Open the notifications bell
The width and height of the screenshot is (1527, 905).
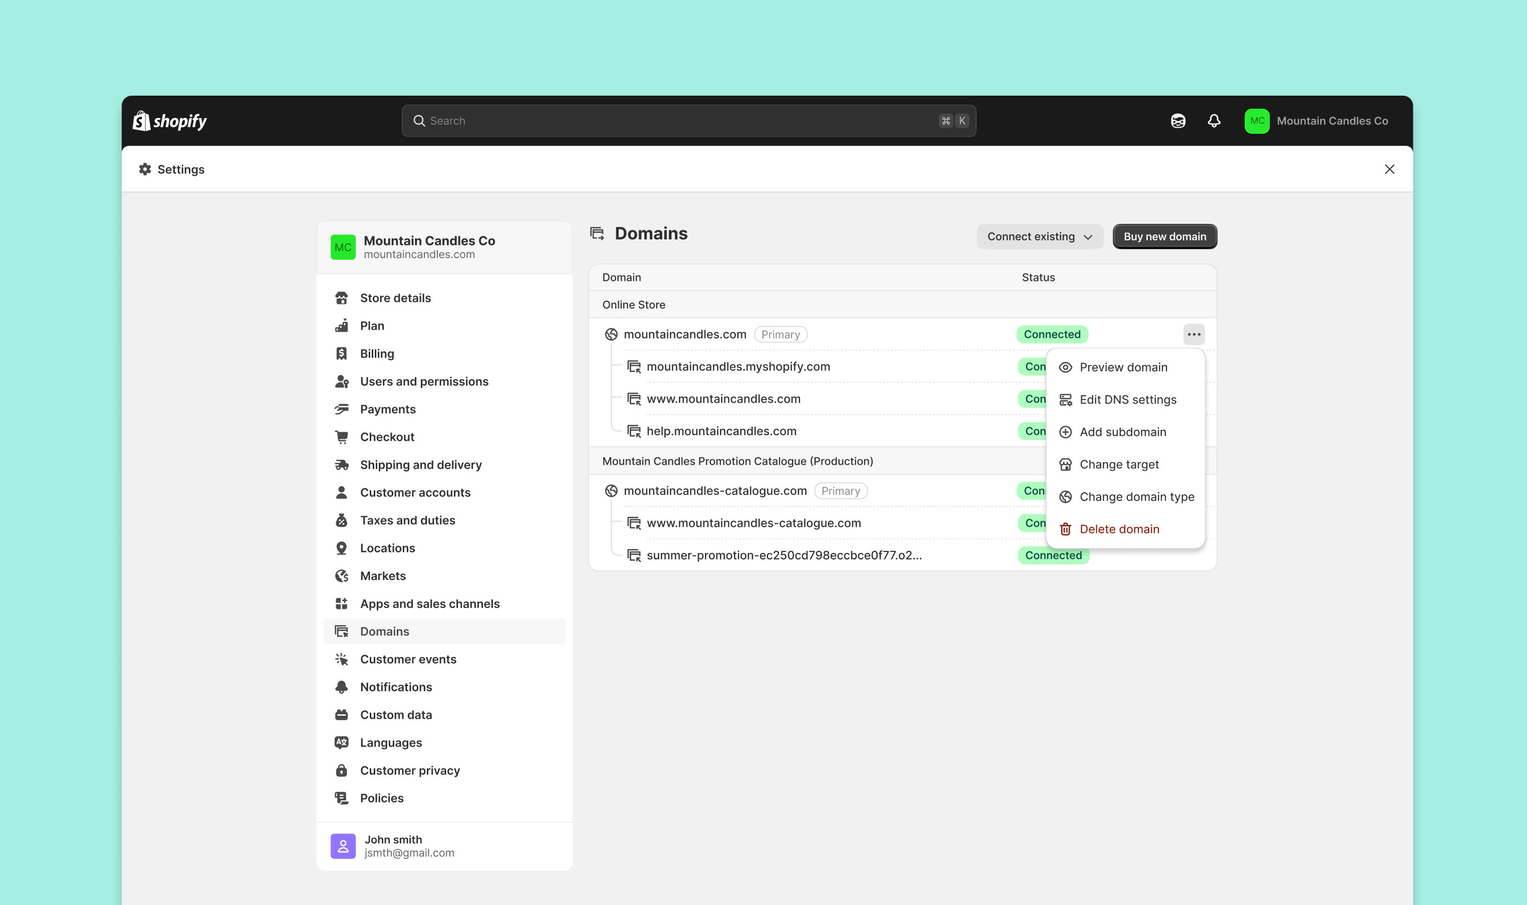[x=1213, y=121]
